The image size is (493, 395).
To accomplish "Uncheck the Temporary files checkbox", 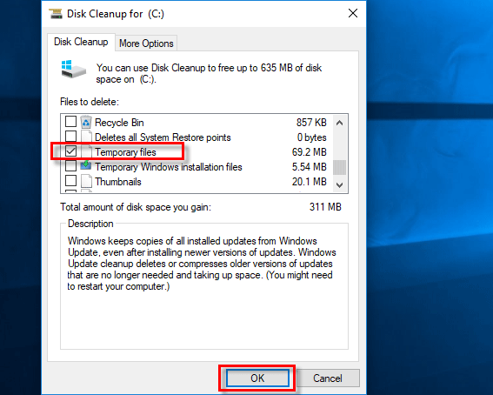I will [x=70, y=151].
